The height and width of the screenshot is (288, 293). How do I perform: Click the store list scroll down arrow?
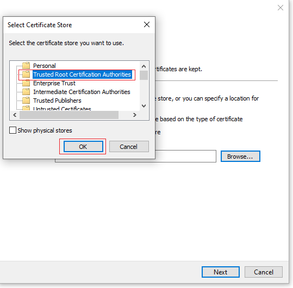tap(144, 106)
